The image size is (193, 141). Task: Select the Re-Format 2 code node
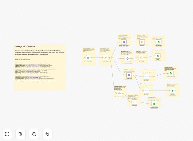141,58
